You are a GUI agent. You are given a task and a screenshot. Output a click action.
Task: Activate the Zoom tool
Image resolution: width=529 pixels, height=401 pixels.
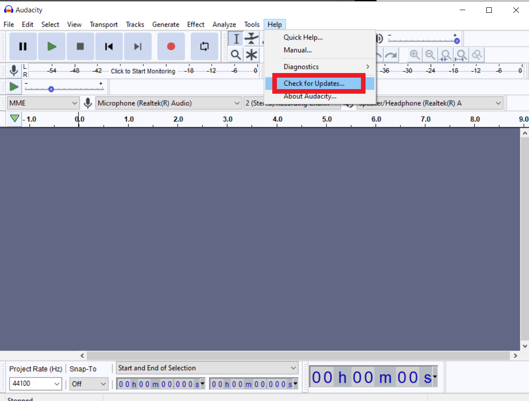click(236, 55)
